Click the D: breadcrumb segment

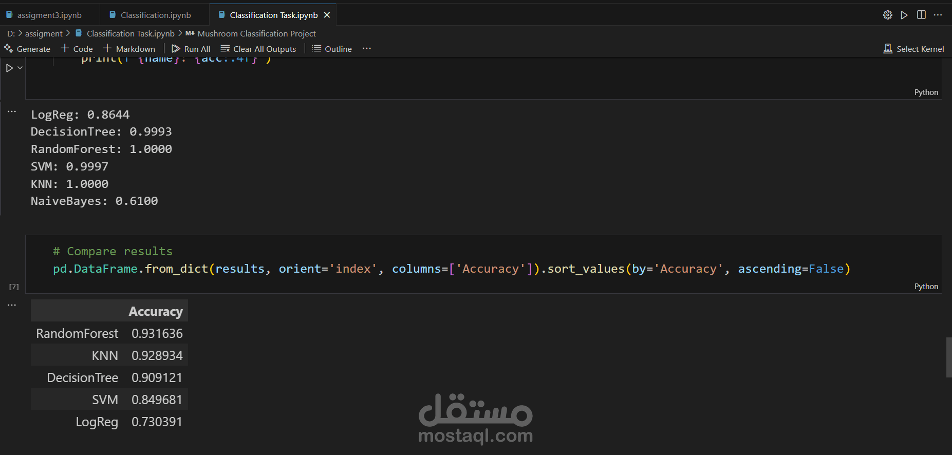[x=11, y=33]
